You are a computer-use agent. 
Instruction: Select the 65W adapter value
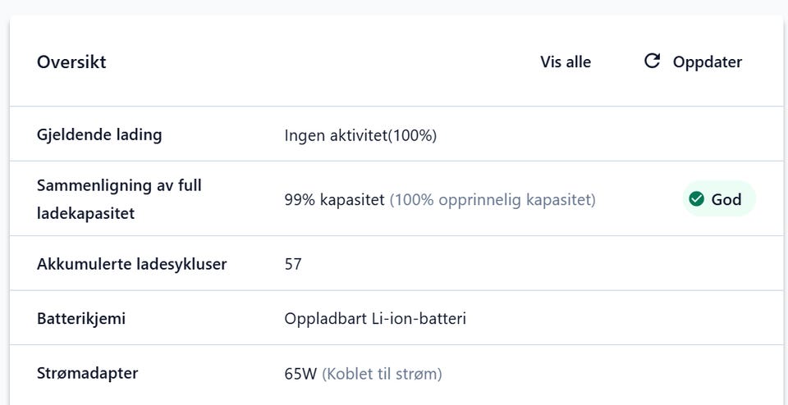point(300,374)
